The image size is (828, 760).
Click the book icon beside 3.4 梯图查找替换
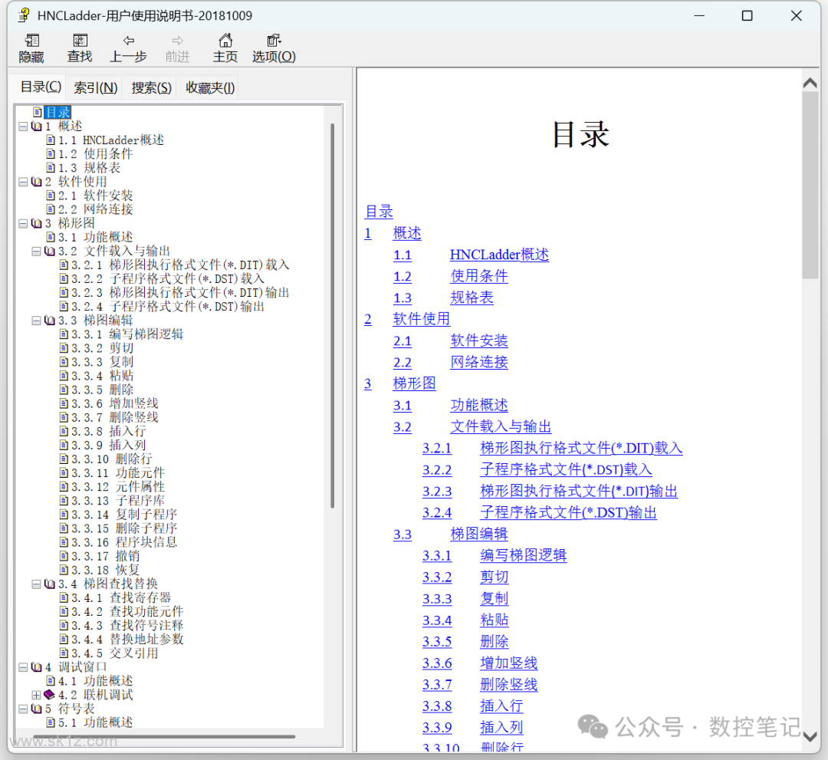50,584
